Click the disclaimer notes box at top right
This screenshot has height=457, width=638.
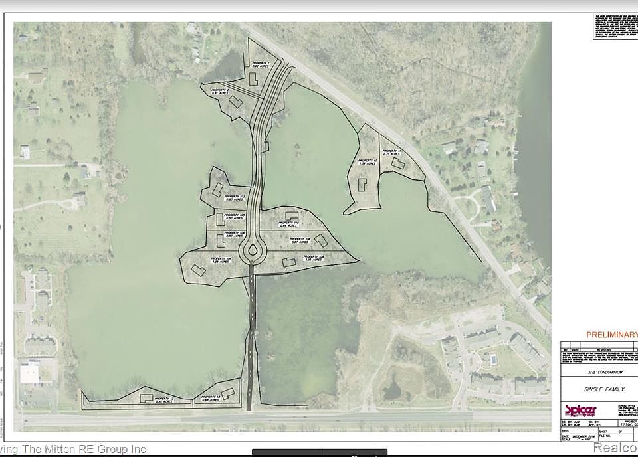pyautogui.click(x=613, y=27)
